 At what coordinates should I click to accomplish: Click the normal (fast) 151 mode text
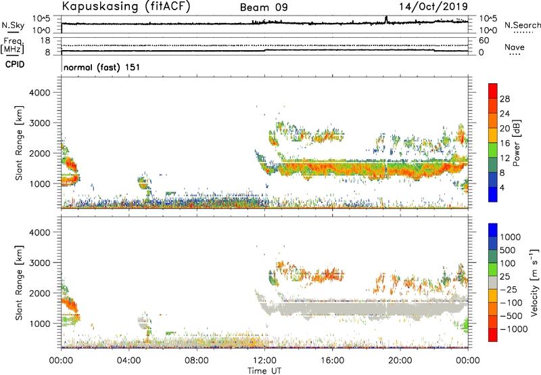coord(102,67)
